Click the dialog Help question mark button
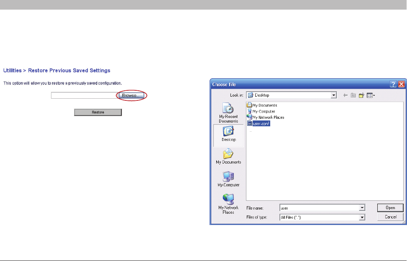The image size is (407, 261). click(393, 84)
